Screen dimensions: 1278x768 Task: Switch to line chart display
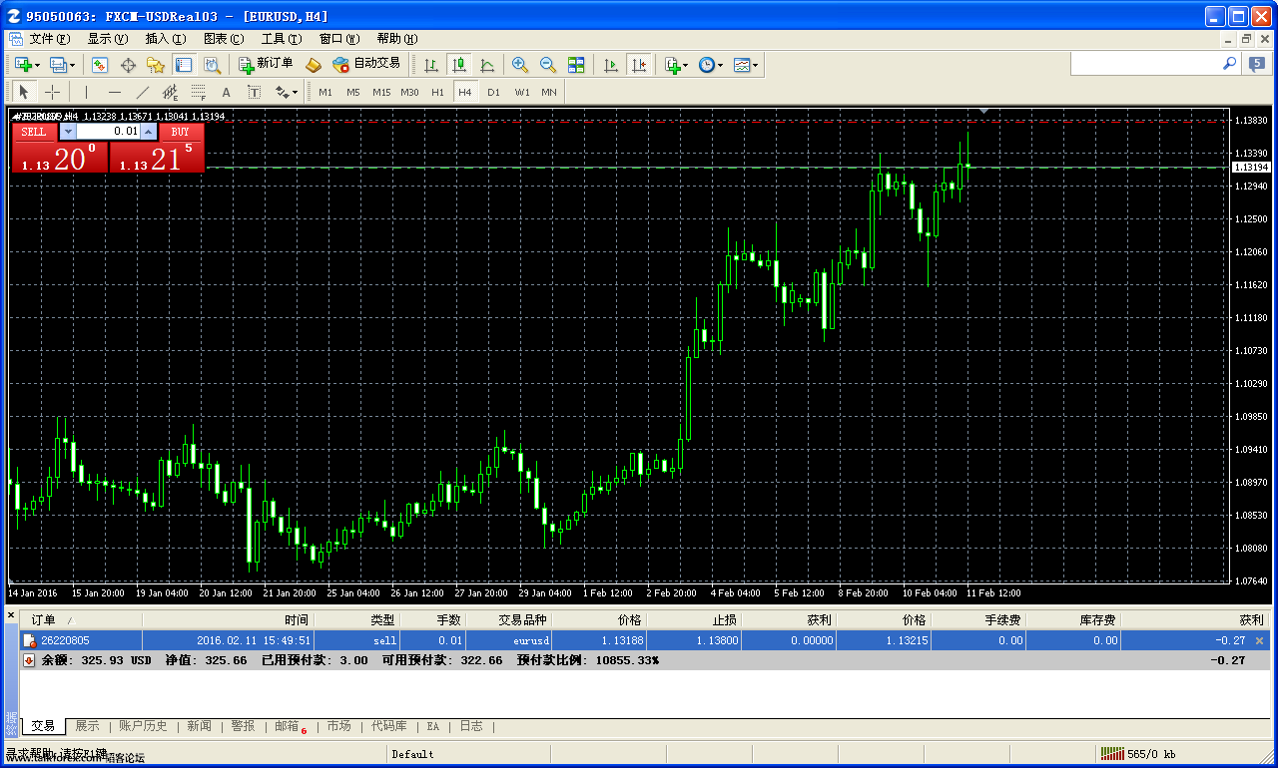(487, 65)
